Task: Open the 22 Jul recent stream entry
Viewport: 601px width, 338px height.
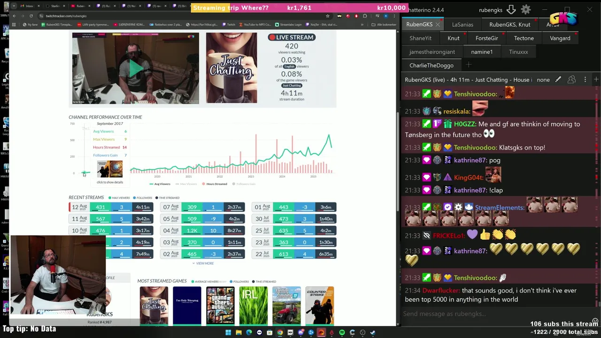Action: 294,254
